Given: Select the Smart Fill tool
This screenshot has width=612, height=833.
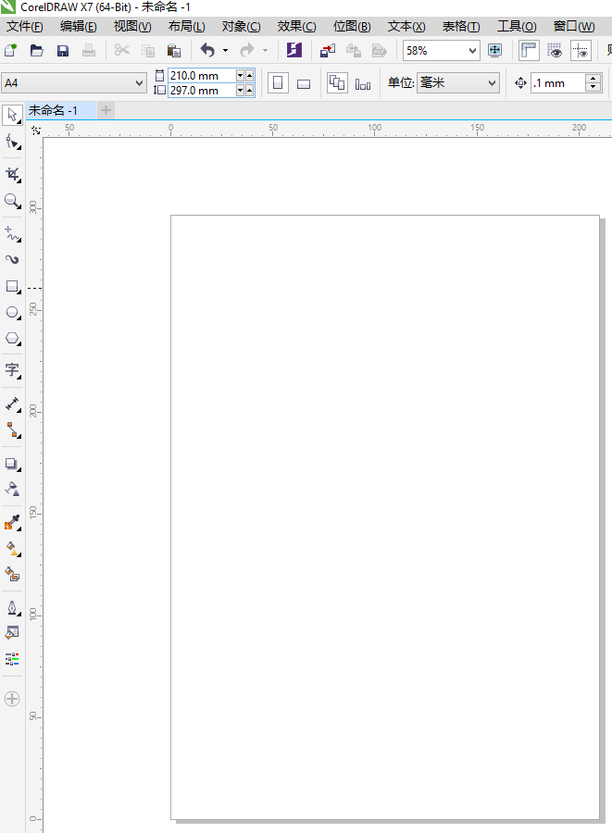Looking at the screenshot, I should pos(12,574).
